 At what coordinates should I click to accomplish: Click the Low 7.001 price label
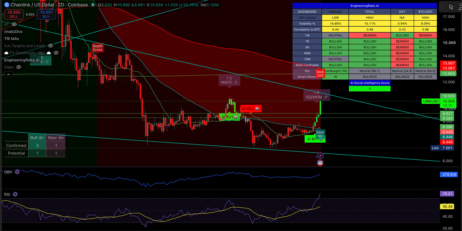pos(443,148)
